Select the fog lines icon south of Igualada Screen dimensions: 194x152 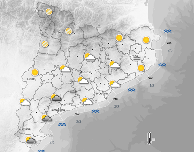(73, 92)
